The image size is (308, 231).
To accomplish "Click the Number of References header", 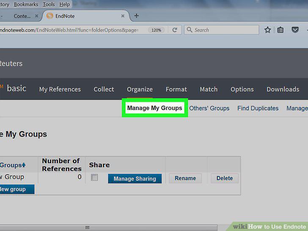I will [x=62, y=165].
